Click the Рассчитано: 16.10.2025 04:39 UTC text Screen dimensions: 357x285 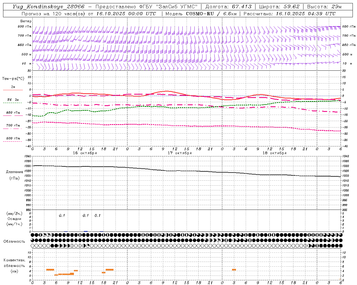290,14
